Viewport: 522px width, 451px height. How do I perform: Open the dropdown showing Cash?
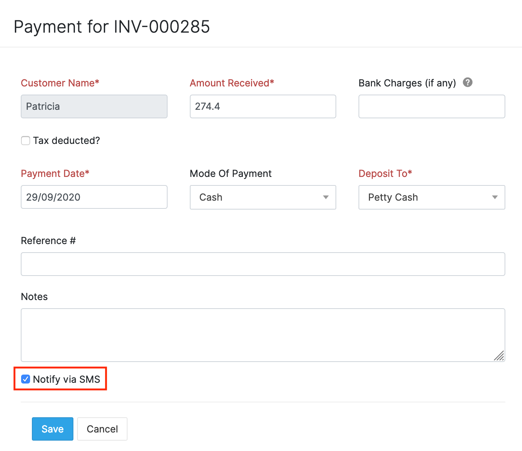262,197
